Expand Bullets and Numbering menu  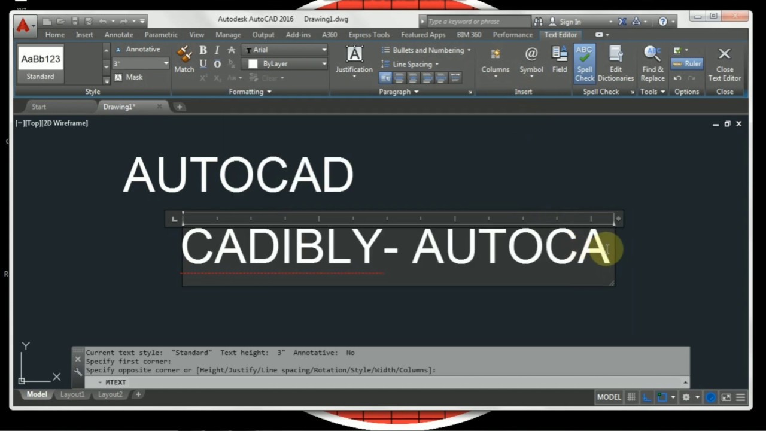(x=425, y=50)
